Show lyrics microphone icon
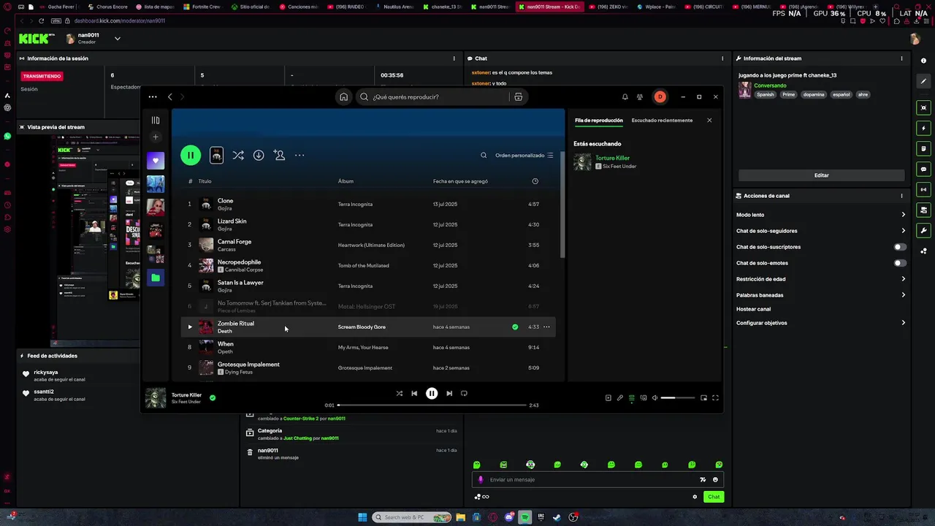 point(619,398)
